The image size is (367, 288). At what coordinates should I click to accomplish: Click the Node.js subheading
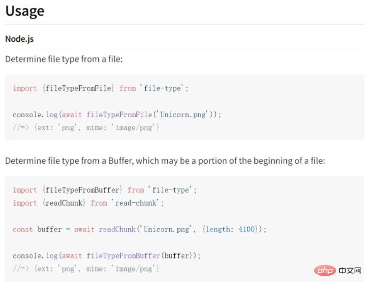pyautogui.click(x=19, y=39)
